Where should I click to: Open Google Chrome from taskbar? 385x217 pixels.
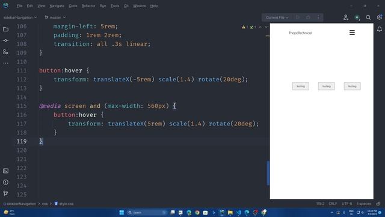pyautogui.click(x=197, y=212)
